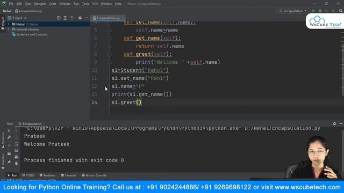Toggle the Structure sidebar tool window

tap(3, 140)
